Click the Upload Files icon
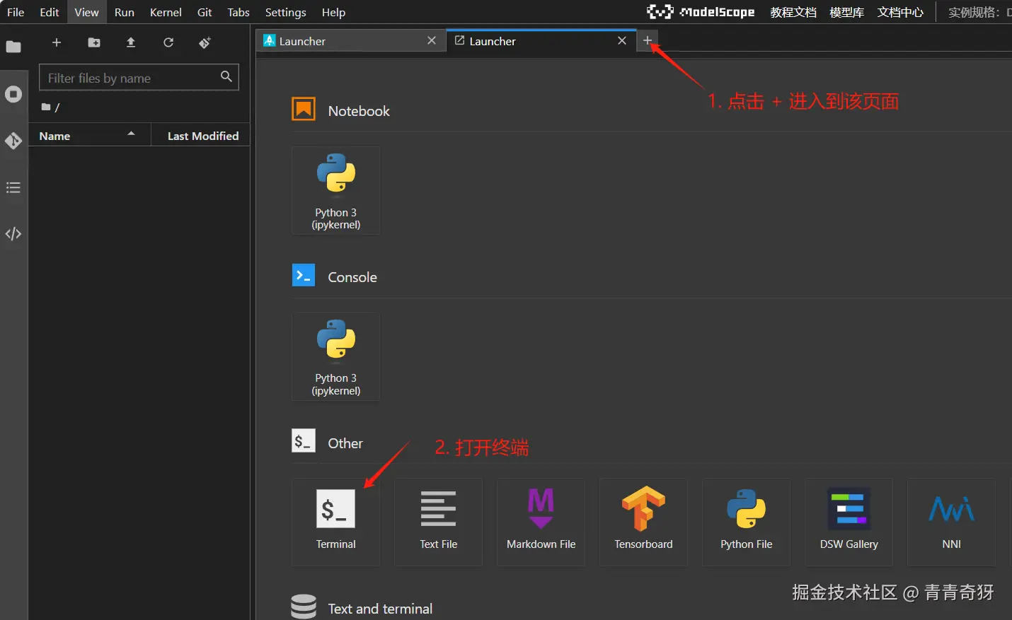1012x620 pixels. [x=131, y=42]
